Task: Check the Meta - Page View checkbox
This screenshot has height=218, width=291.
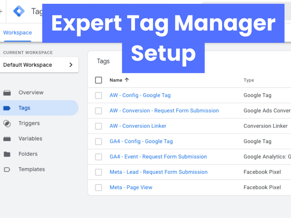Action: click(x=99, y=187)
